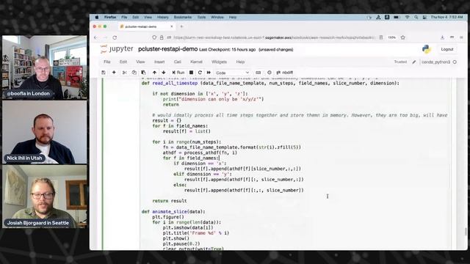
Task: Click the Firefox address bar URL
Action: click(x=274, y=37)
